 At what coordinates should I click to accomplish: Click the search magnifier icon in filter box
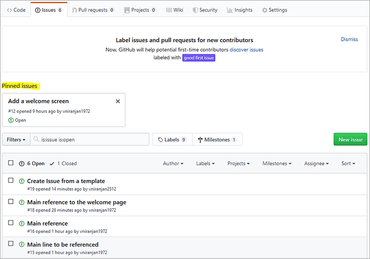tap(36, 140)
